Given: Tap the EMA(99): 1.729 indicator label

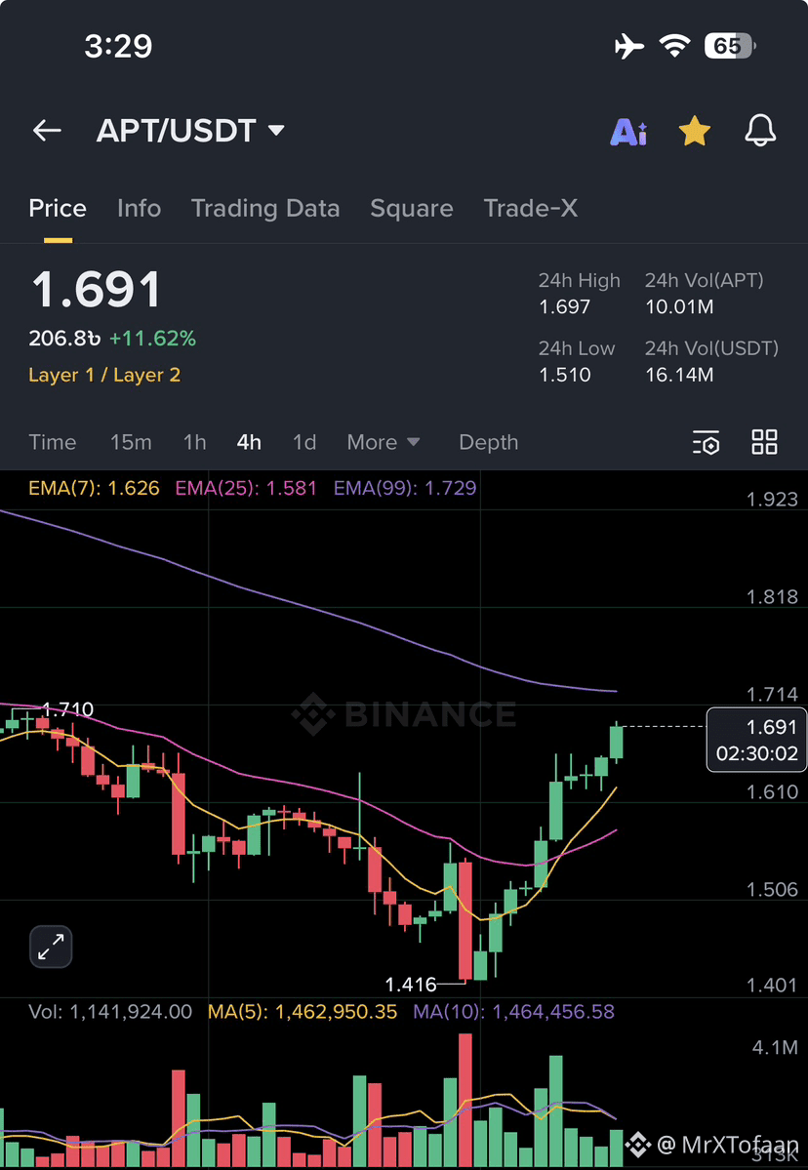Looking at the screenshot, I should click(x=404, y=488).
